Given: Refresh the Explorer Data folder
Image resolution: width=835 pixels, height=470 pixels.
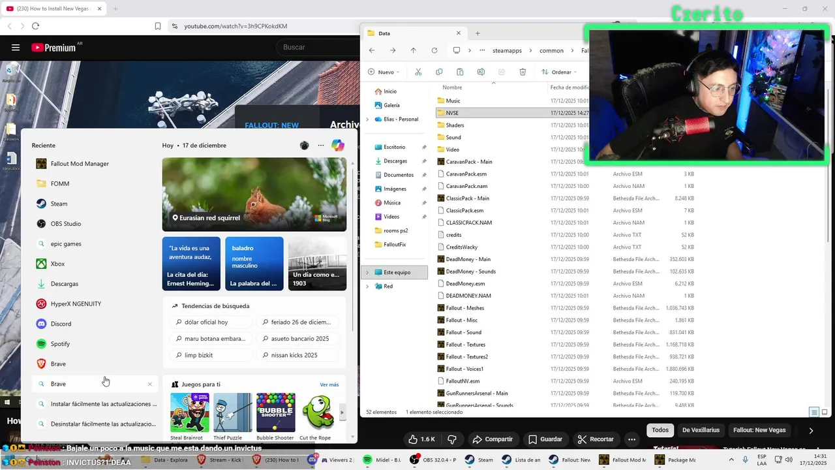Looking at the screenshot, I should coord(434,50).
